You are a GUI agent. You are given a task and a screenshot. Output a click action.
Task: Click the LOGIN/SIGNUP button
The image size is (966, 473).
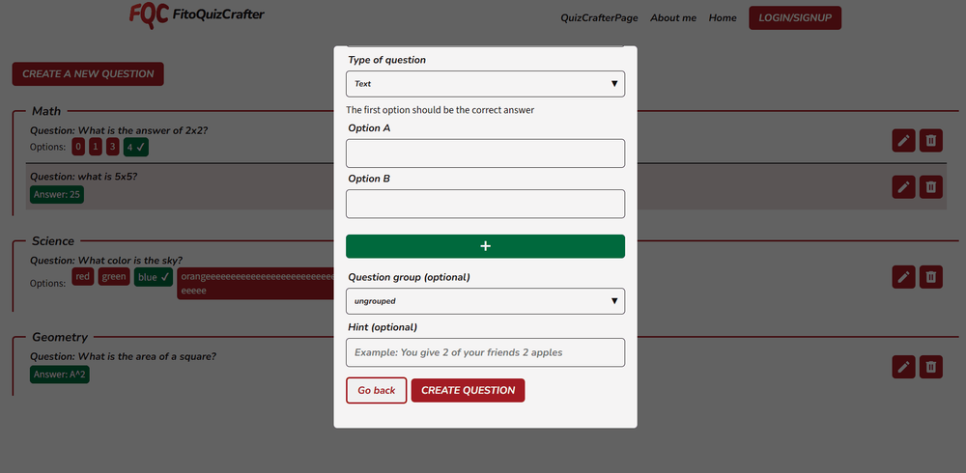(795, 18)
